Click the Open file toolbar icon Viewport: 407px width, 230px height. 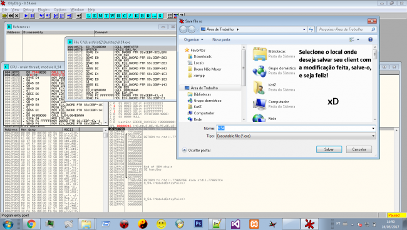[4, 16]
